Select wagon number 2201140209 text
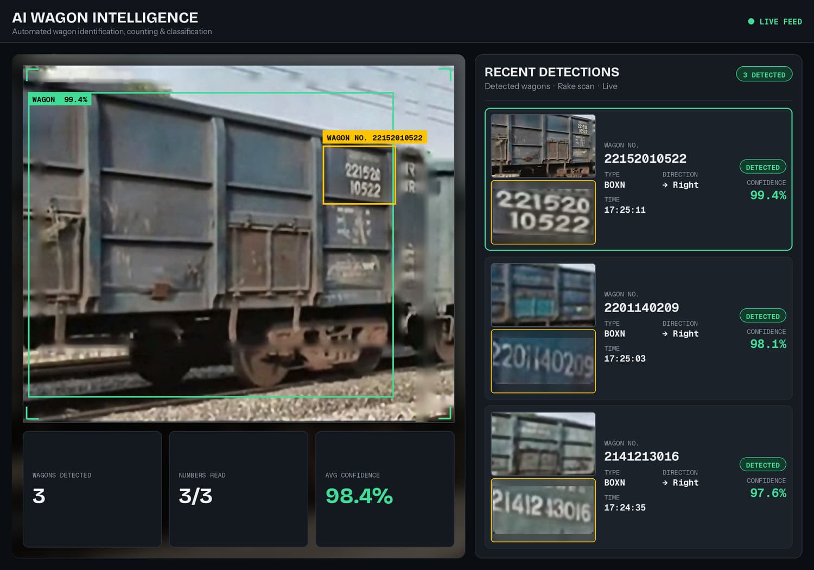Viewport: 814px width, 570px height. click(x=641, y=308)
